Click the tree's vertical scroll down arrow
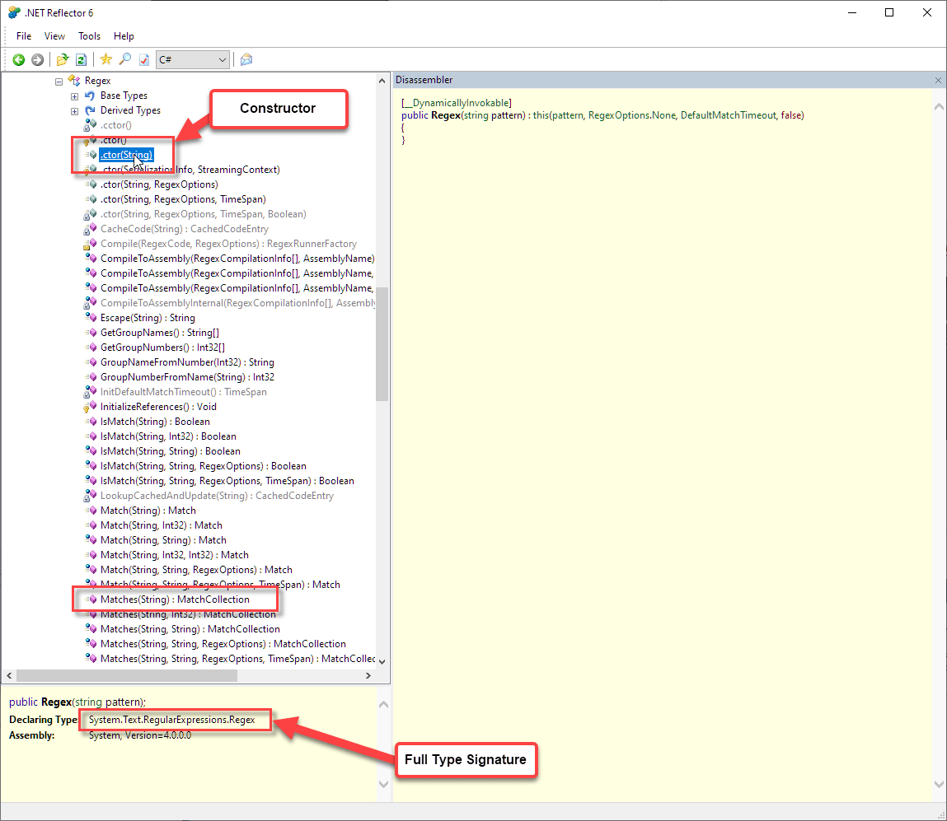Screen dimensions: 947x821 click(382, 660)
